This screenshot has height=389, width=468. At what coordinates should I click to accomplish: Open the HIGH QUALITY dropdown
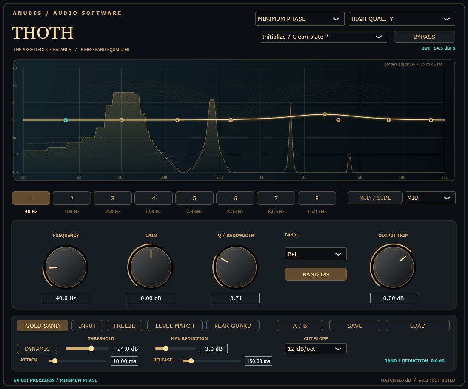402,19
